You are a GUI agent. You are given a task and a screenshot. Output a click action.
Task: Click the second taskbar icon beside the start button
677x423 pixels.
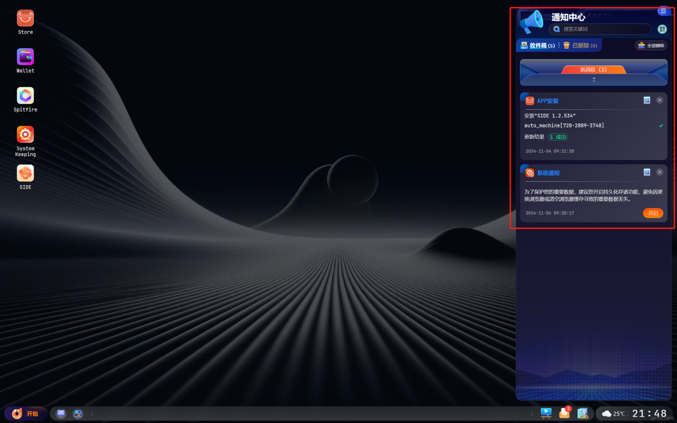coord(78,413)
